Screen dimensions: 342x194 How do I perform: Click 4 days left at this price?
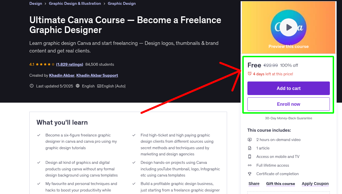(x=273, y=74)
